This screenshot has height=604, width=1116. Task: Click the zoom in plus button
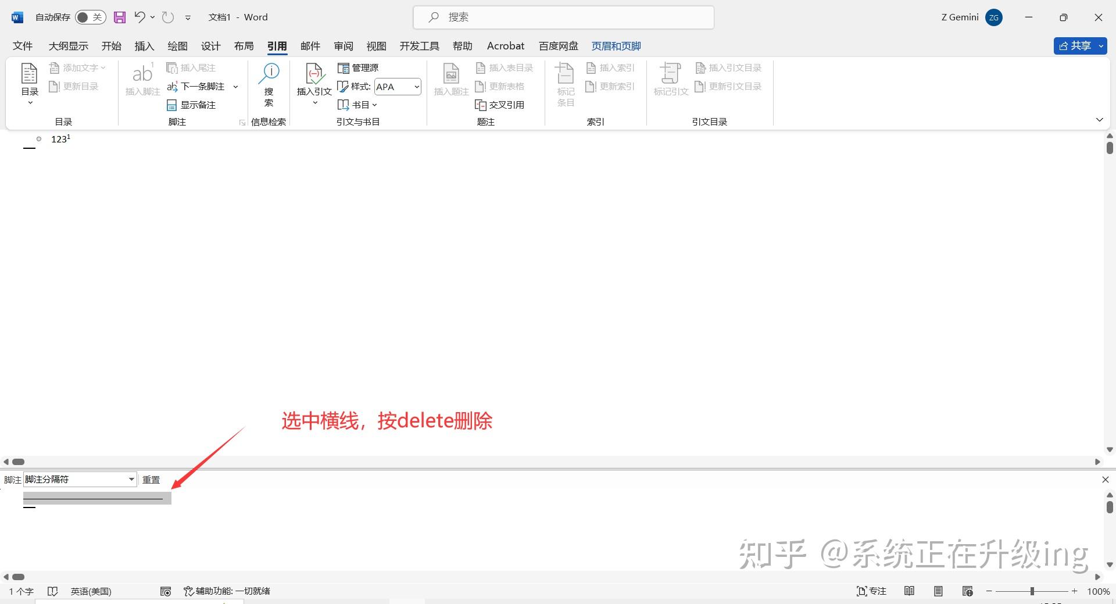pos(1074,591)
